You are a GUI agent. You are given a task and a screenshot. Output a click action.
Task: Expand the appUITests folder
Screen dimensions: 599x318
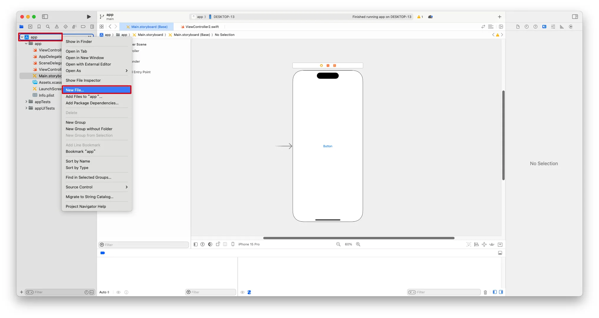pyautogui.click(x=26, y=108)
